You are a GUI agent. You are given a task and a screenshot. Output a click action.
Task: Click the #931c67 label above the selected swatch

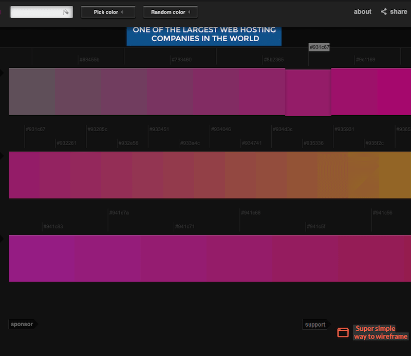319,47
